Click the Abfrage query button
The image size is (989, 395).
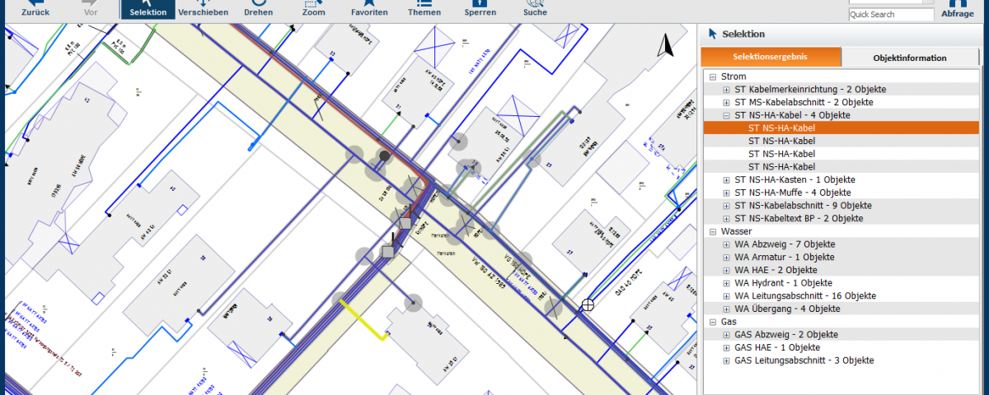(x=957, y=9)
